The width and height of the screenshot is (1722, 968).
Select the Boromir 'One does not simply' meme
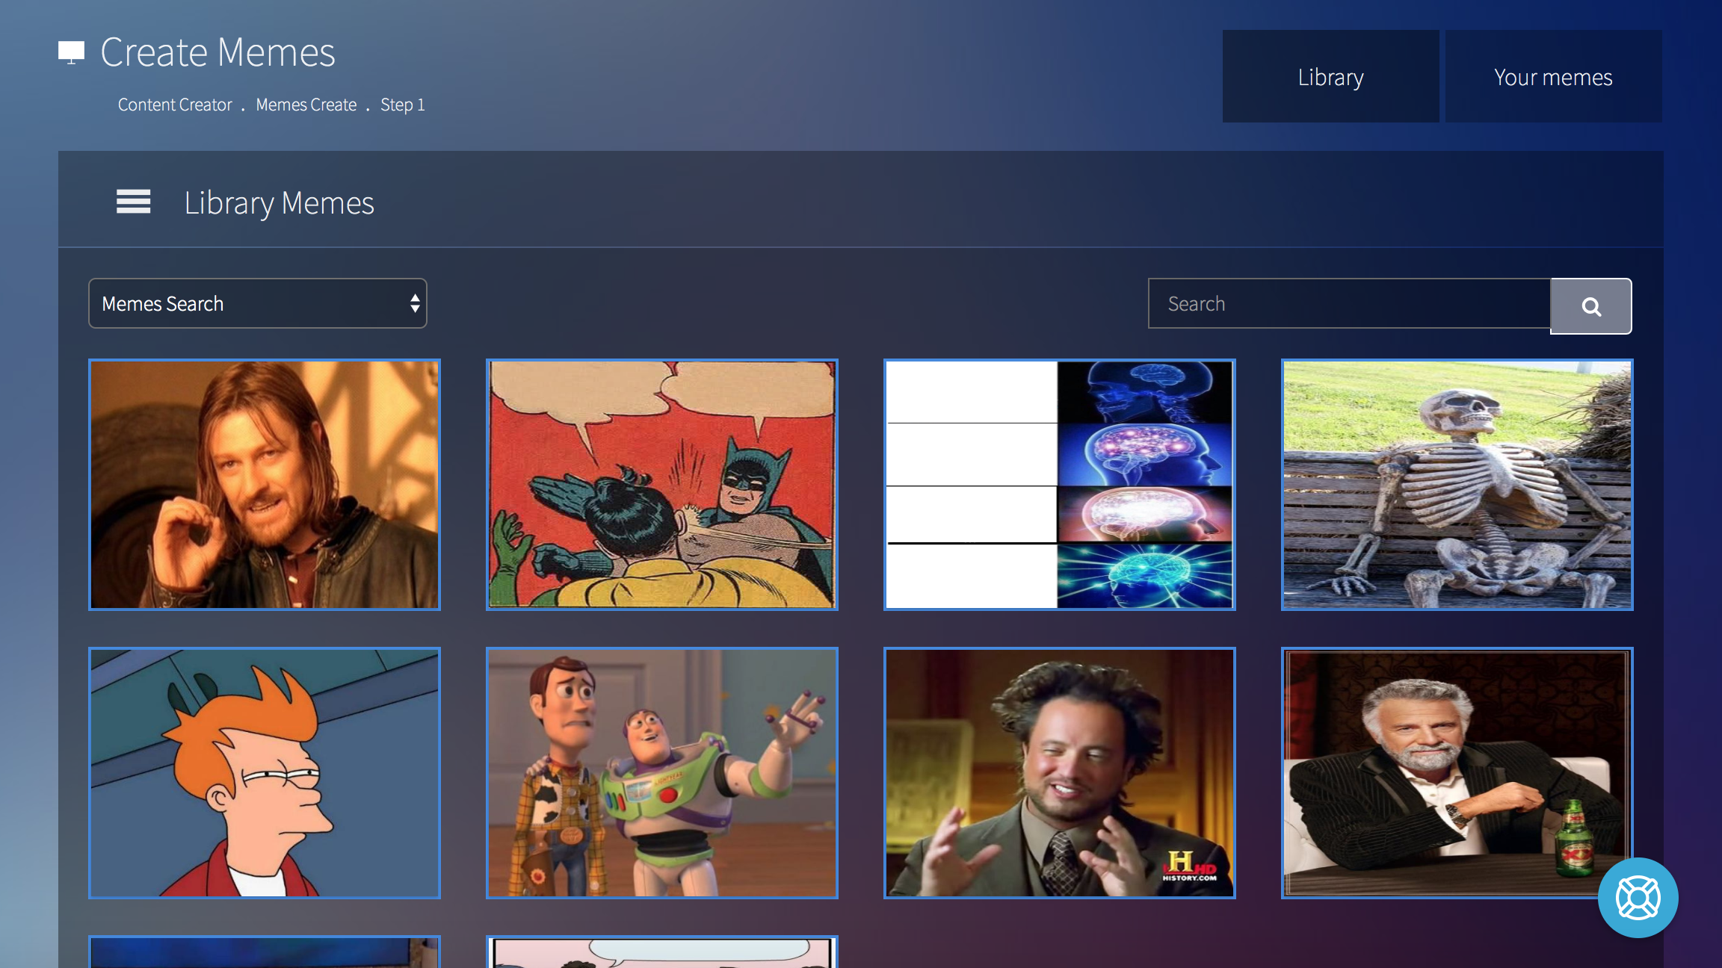coord(265,485)
